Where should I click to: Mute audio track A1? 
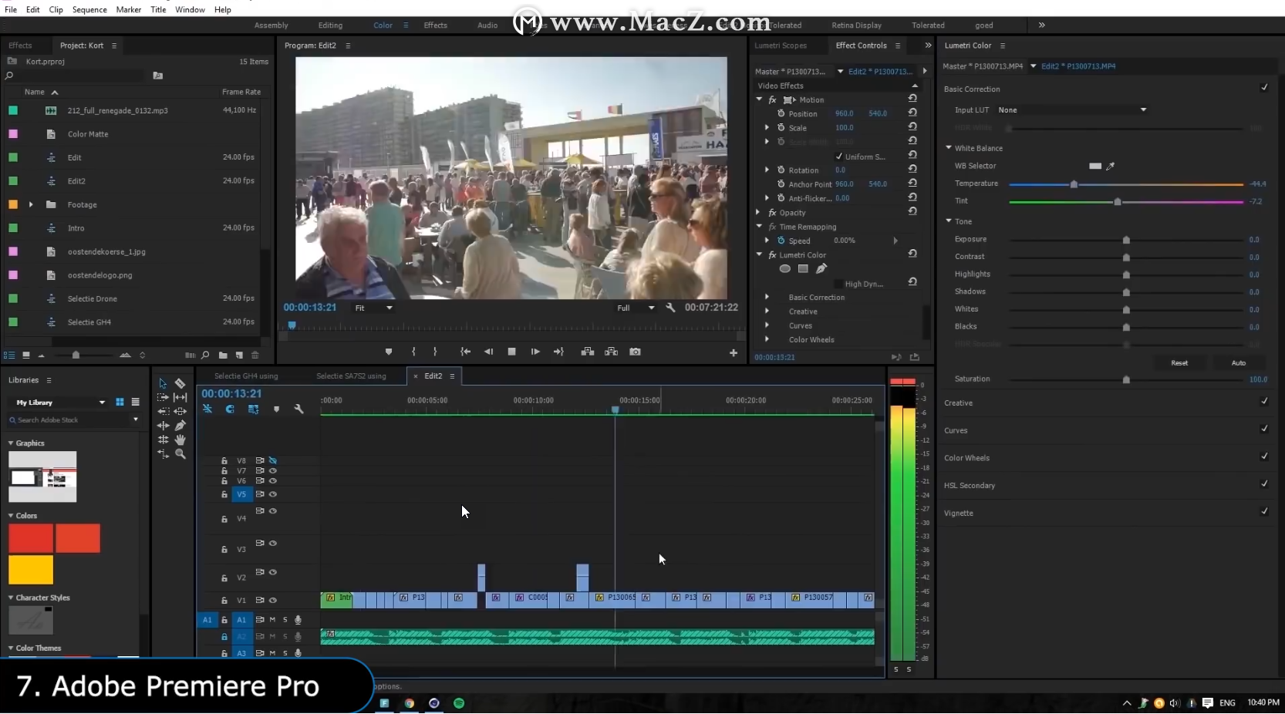pos(272,619)
